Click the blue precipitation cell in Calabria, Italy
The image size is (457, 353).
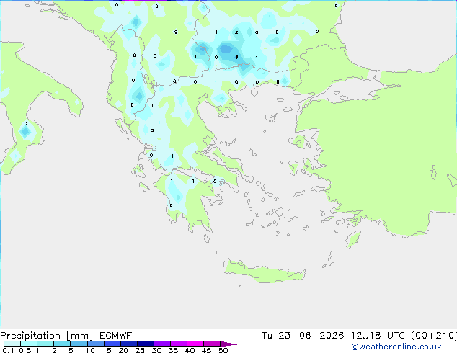(x=25, y=132)
